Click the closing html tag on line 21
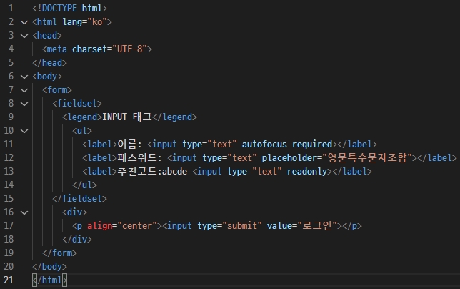460x289 pixels. pos(49,280)
